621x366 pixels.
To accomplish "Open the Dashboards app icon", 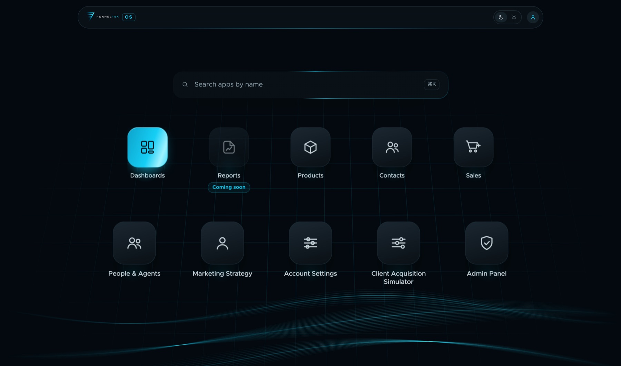I will click(x=147, y=147).
